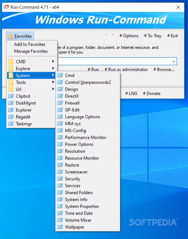188x239 pixels.
Task: Click the icon beside Control Userpasswords2
Action: 60,82
